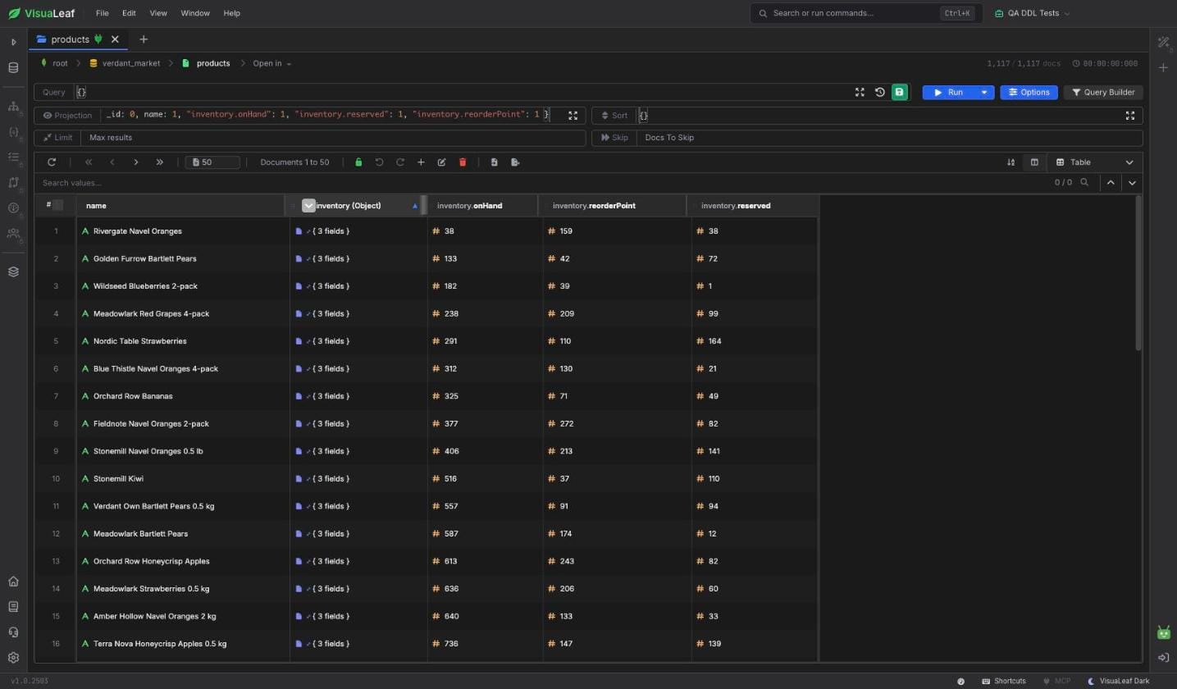The image size is (1177, 689).
Task: Open Shortcuts in the status bar
Action: (x=1004, y=681)
